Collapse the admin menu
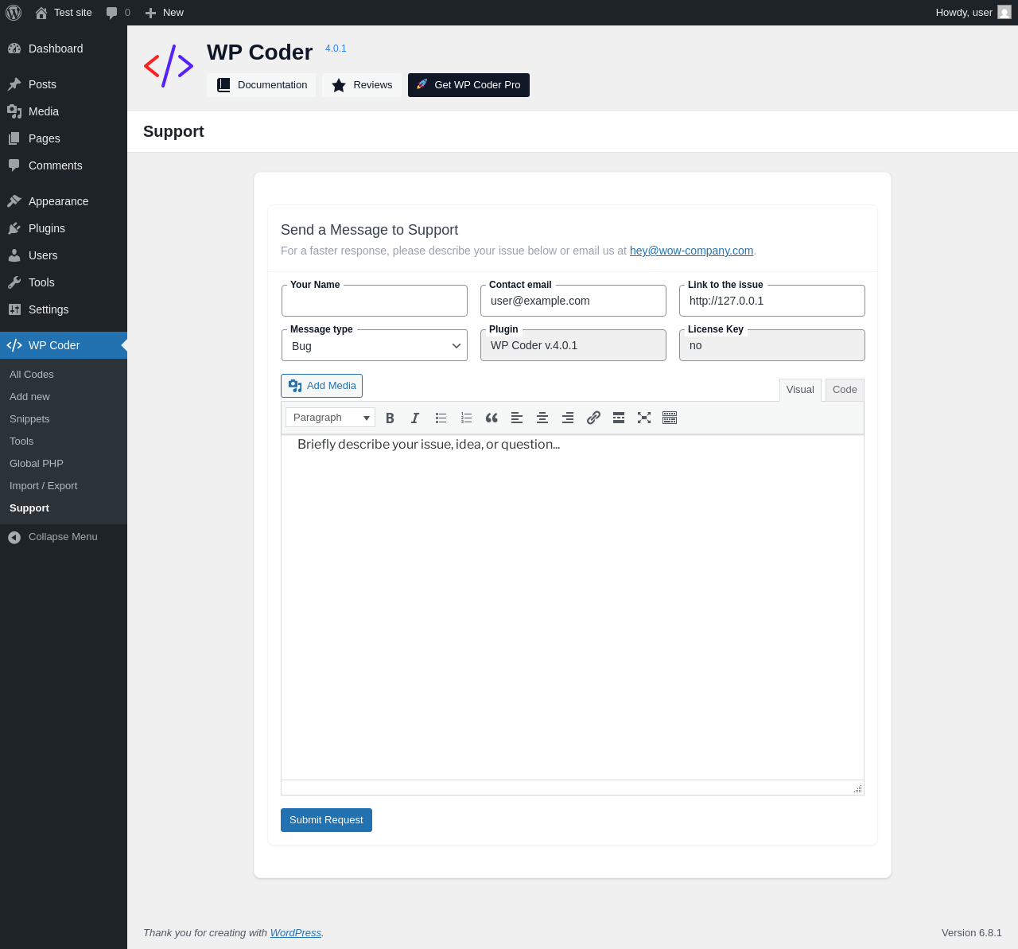The height and width of the screenshot is (949, 1018). (64, 537)
